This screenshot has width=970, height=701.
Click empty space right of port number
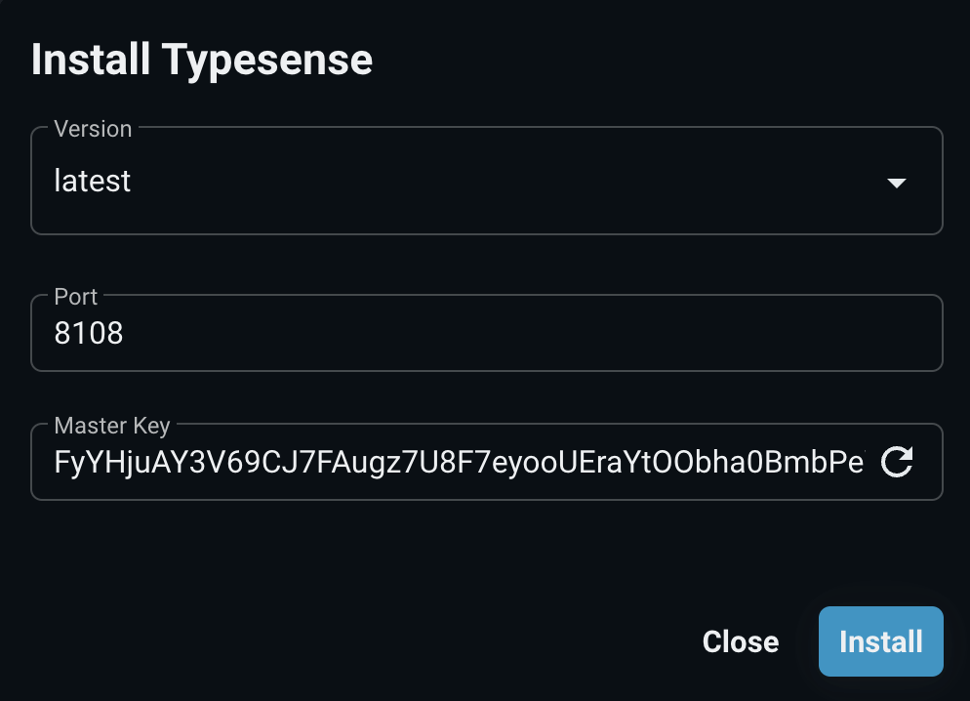click(586, 334)
